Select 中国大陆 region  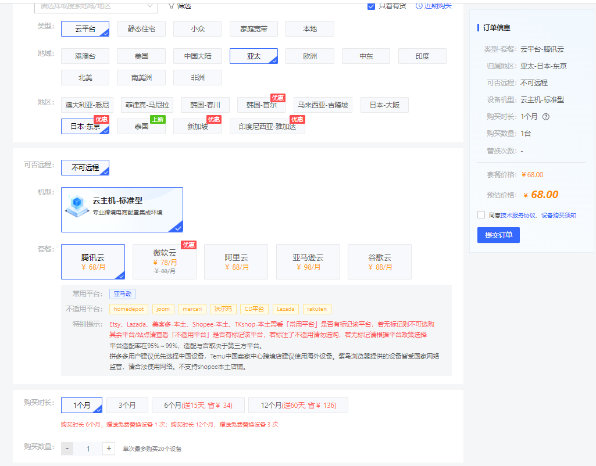click(x=198, y=56)
